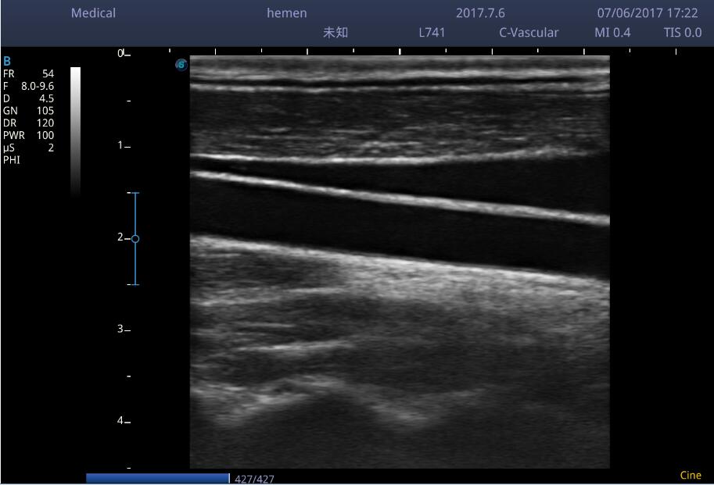Select the GN gain value 105
Screen dimensions: 714x485
[x=45, y=111]
